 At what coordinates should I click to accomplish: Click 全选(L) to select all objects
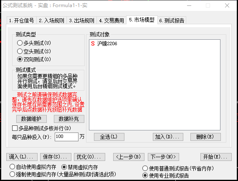109,137
